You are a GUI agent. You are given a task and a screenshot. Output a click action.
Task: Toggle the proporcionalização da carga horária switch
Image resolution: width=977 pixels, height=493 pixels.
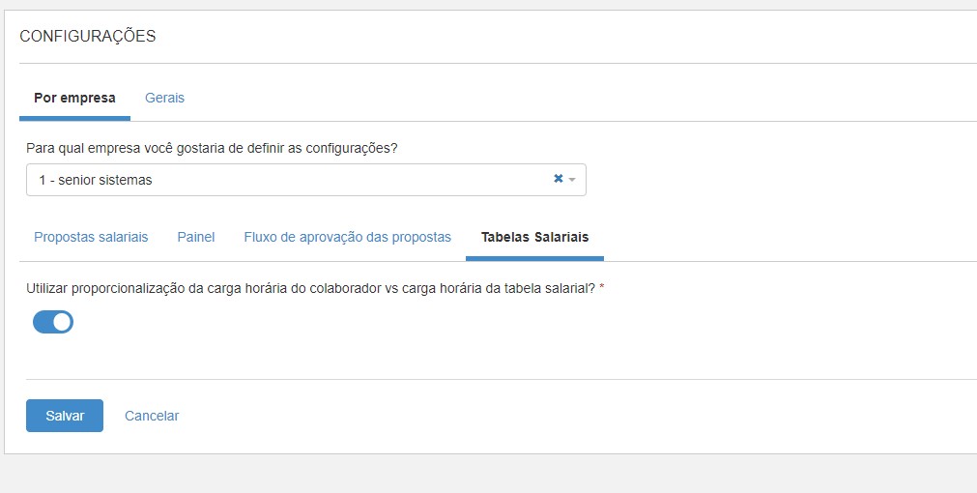(53, 322)
